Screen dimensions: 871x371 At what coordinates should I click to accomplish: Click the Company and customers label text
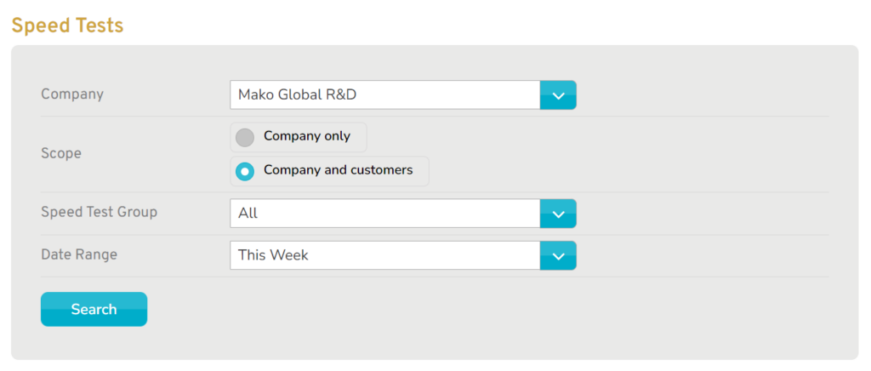pos(339,170)
